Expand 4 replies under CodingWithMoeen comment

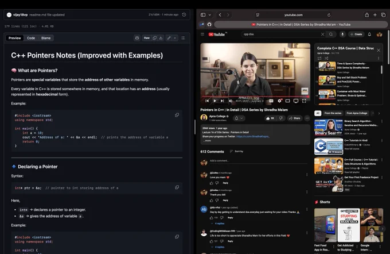click(218, 247)
